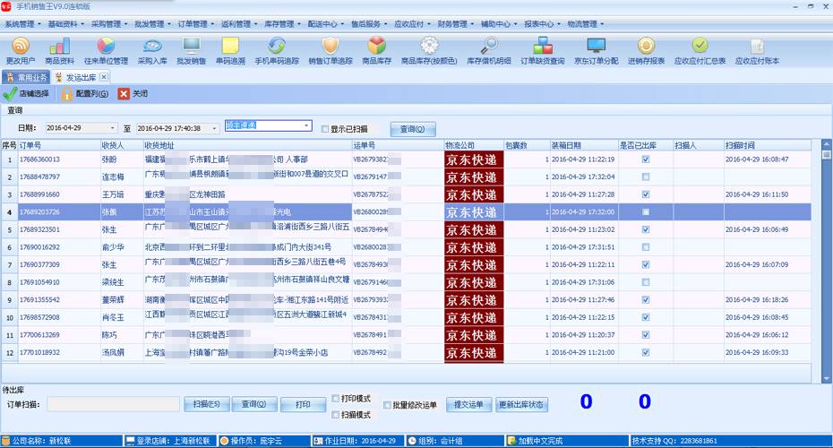Open 商品库存 cube icon
833x448 pixels.
point(377,51)
